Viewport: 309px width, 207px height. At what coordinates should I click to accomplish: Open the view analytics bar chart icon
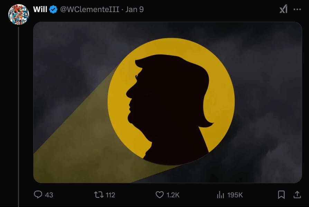coord(221,195)
